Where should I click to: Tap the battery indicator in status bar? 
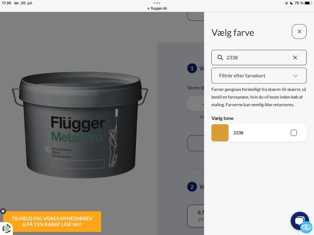point(308,3)
